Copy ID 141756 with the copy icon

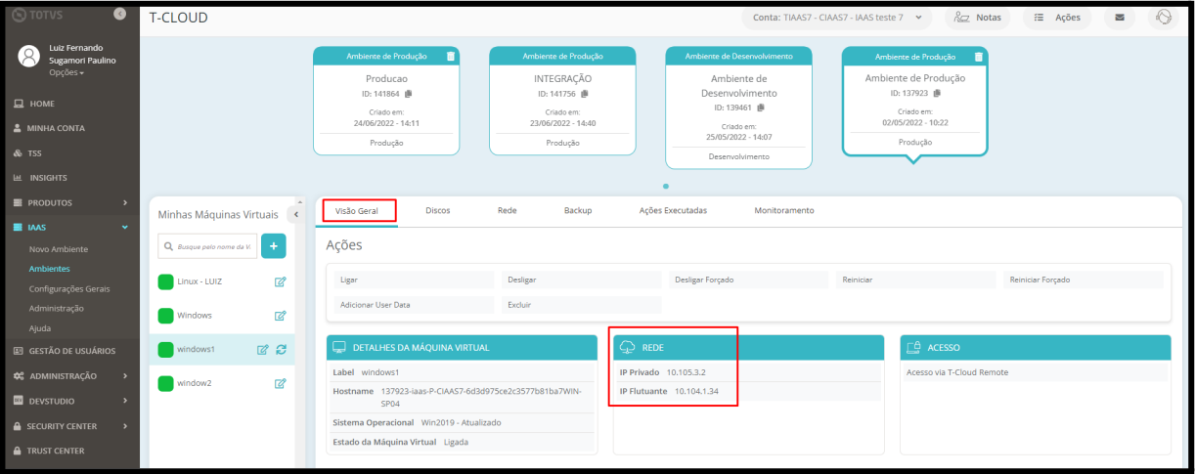[584, 93]
